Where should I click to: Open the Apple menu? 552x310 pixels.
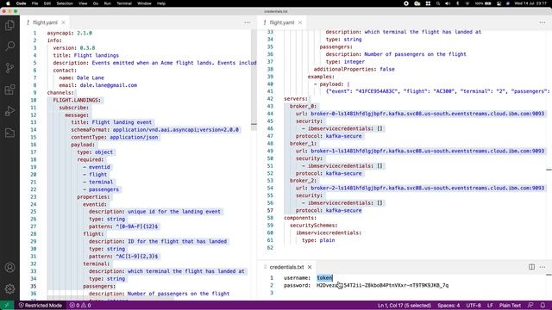click(x=8, y=3)
